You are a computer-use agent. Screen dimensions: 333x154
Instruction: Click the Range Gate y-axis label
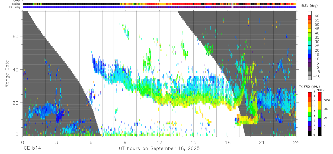click(7, 74)
